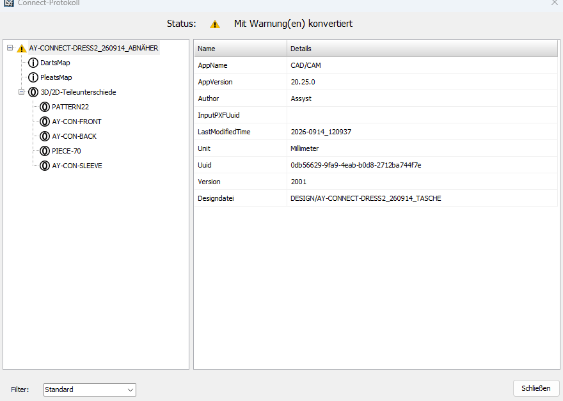This screenshot has height=401, width=563.
Task: Click the icon beside AY-CON-BACK
Action: [x=45, y=136]
